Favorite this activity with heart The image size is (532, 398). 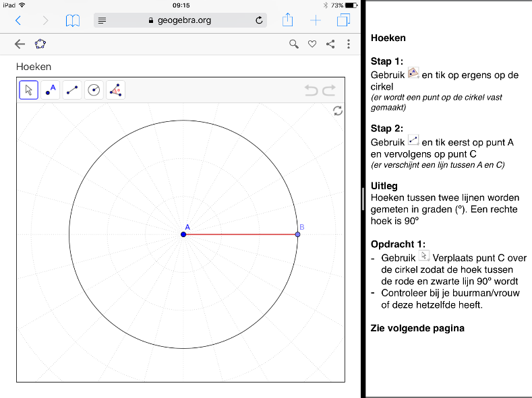[x=312, y=44]
